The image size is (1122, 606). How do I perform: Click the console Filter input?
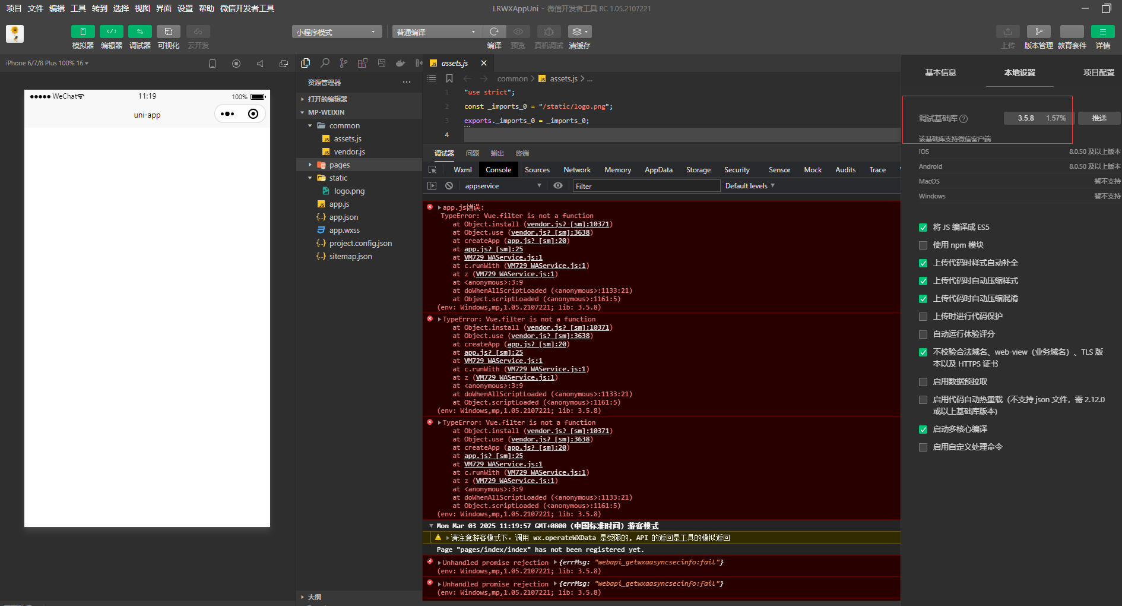click(x=646, y=186)
